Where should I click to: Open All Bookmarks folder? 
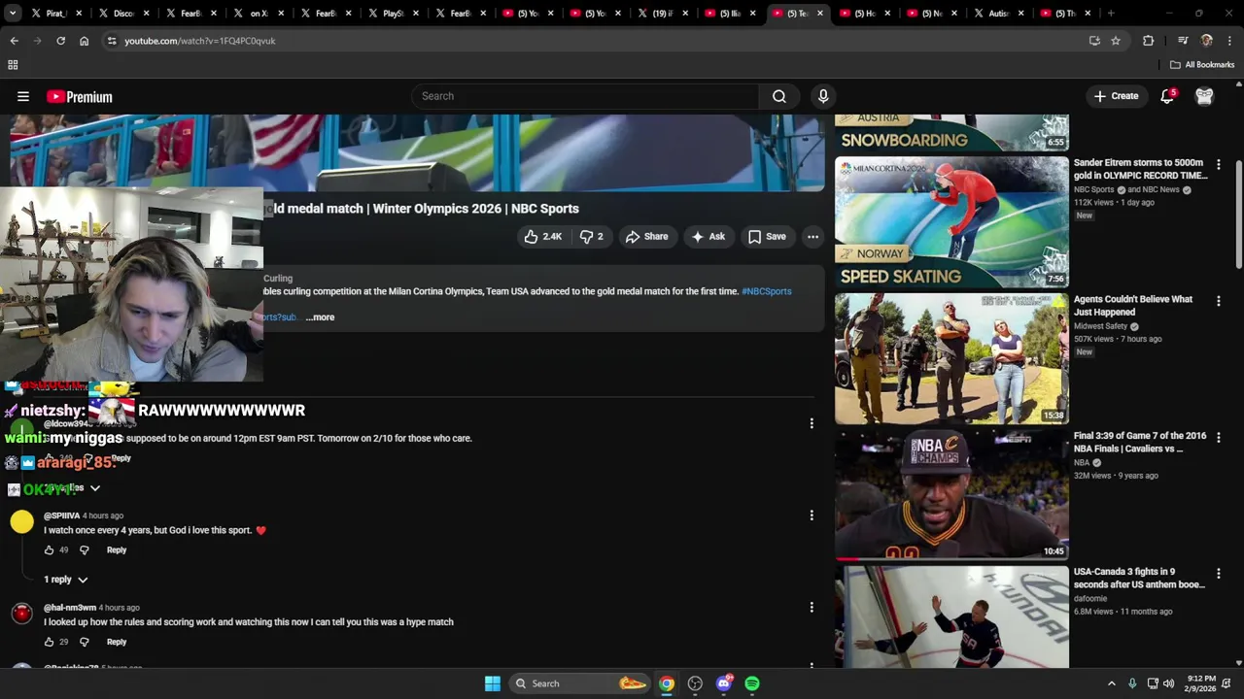(1202, 65)
